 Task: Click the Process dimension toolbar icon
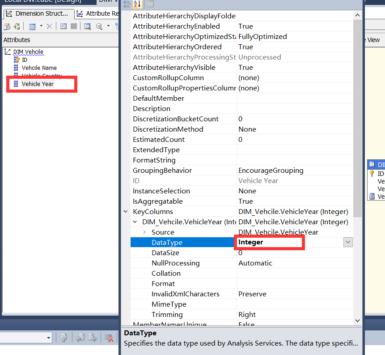point(7,26)
